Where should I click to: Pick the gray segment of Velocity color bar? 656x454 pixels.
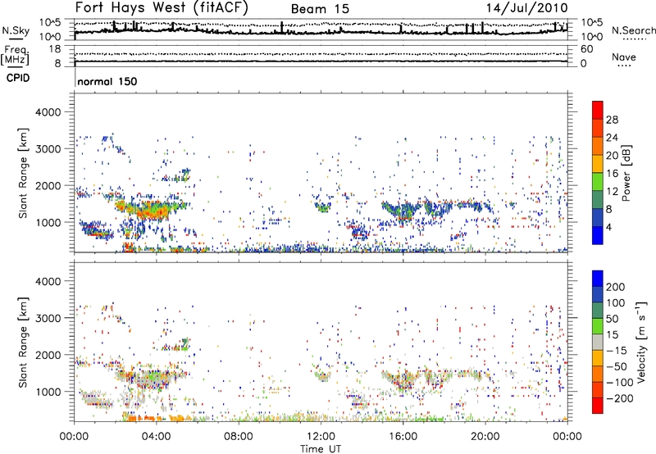coord(598,342)
